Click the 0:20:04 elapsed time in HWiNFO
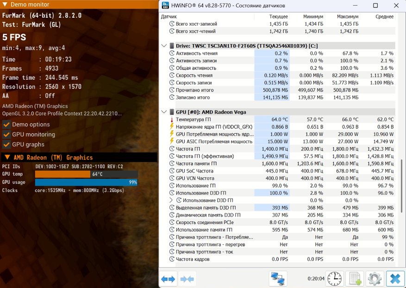The image size is (406, 288). click(x=316, y=279)
